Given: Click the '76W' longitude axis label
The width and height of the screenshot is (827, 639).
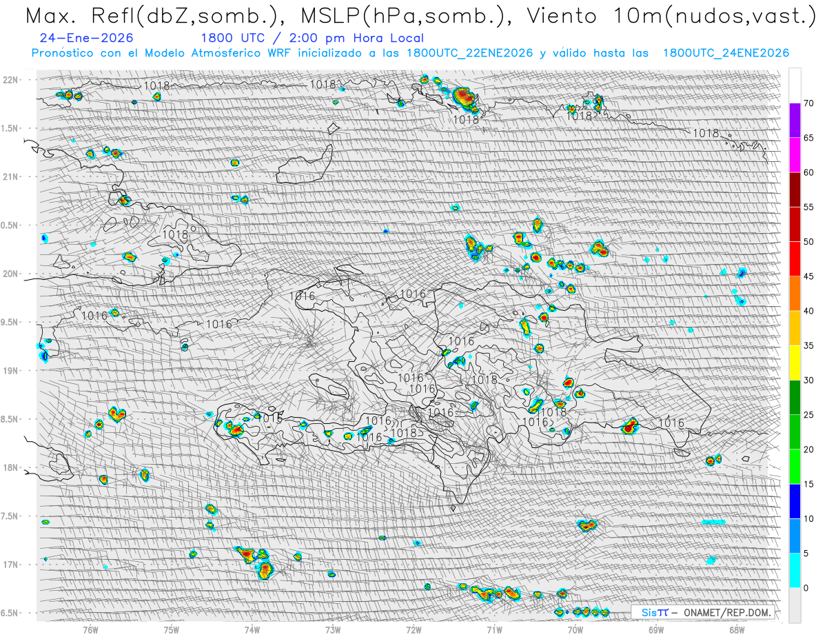Looking at the screenshot, I should click(90, 629).
